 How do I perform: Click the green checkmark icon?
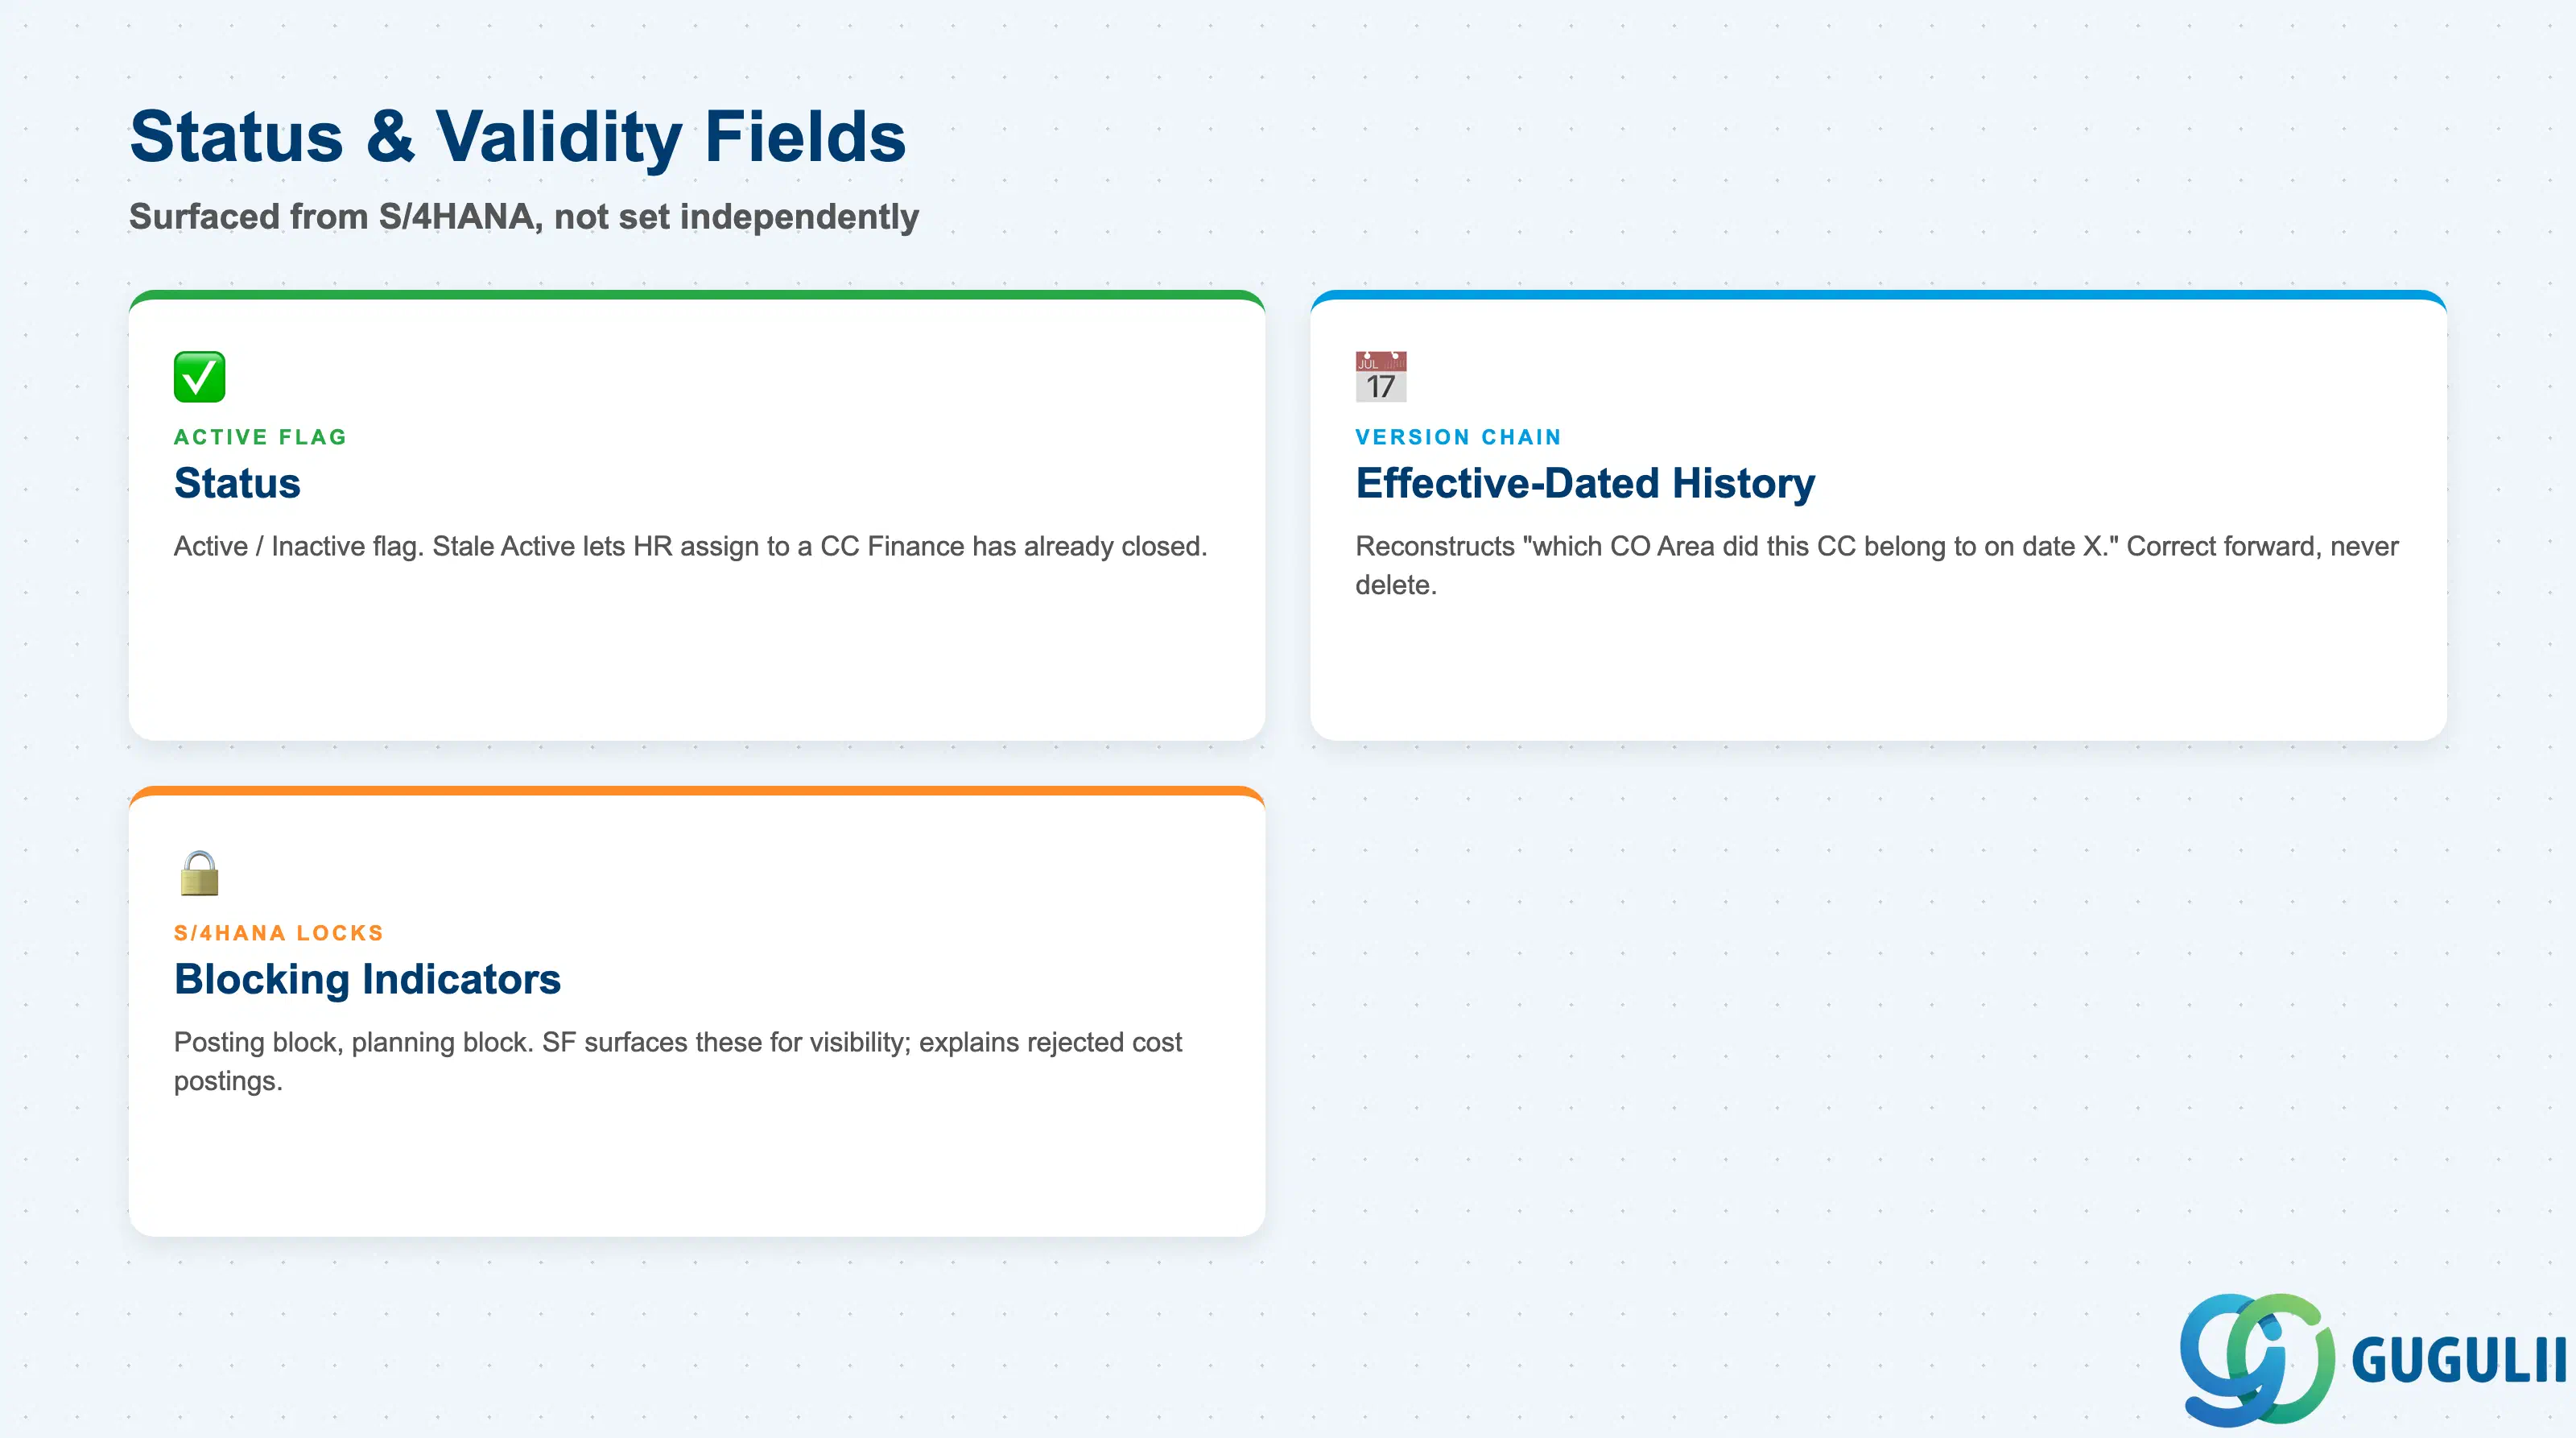point(199,377)
